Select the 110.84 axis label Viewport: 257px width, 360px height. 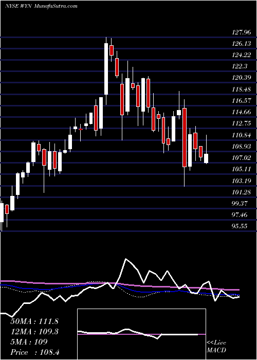pyautogui.click(x=242, y=135)
